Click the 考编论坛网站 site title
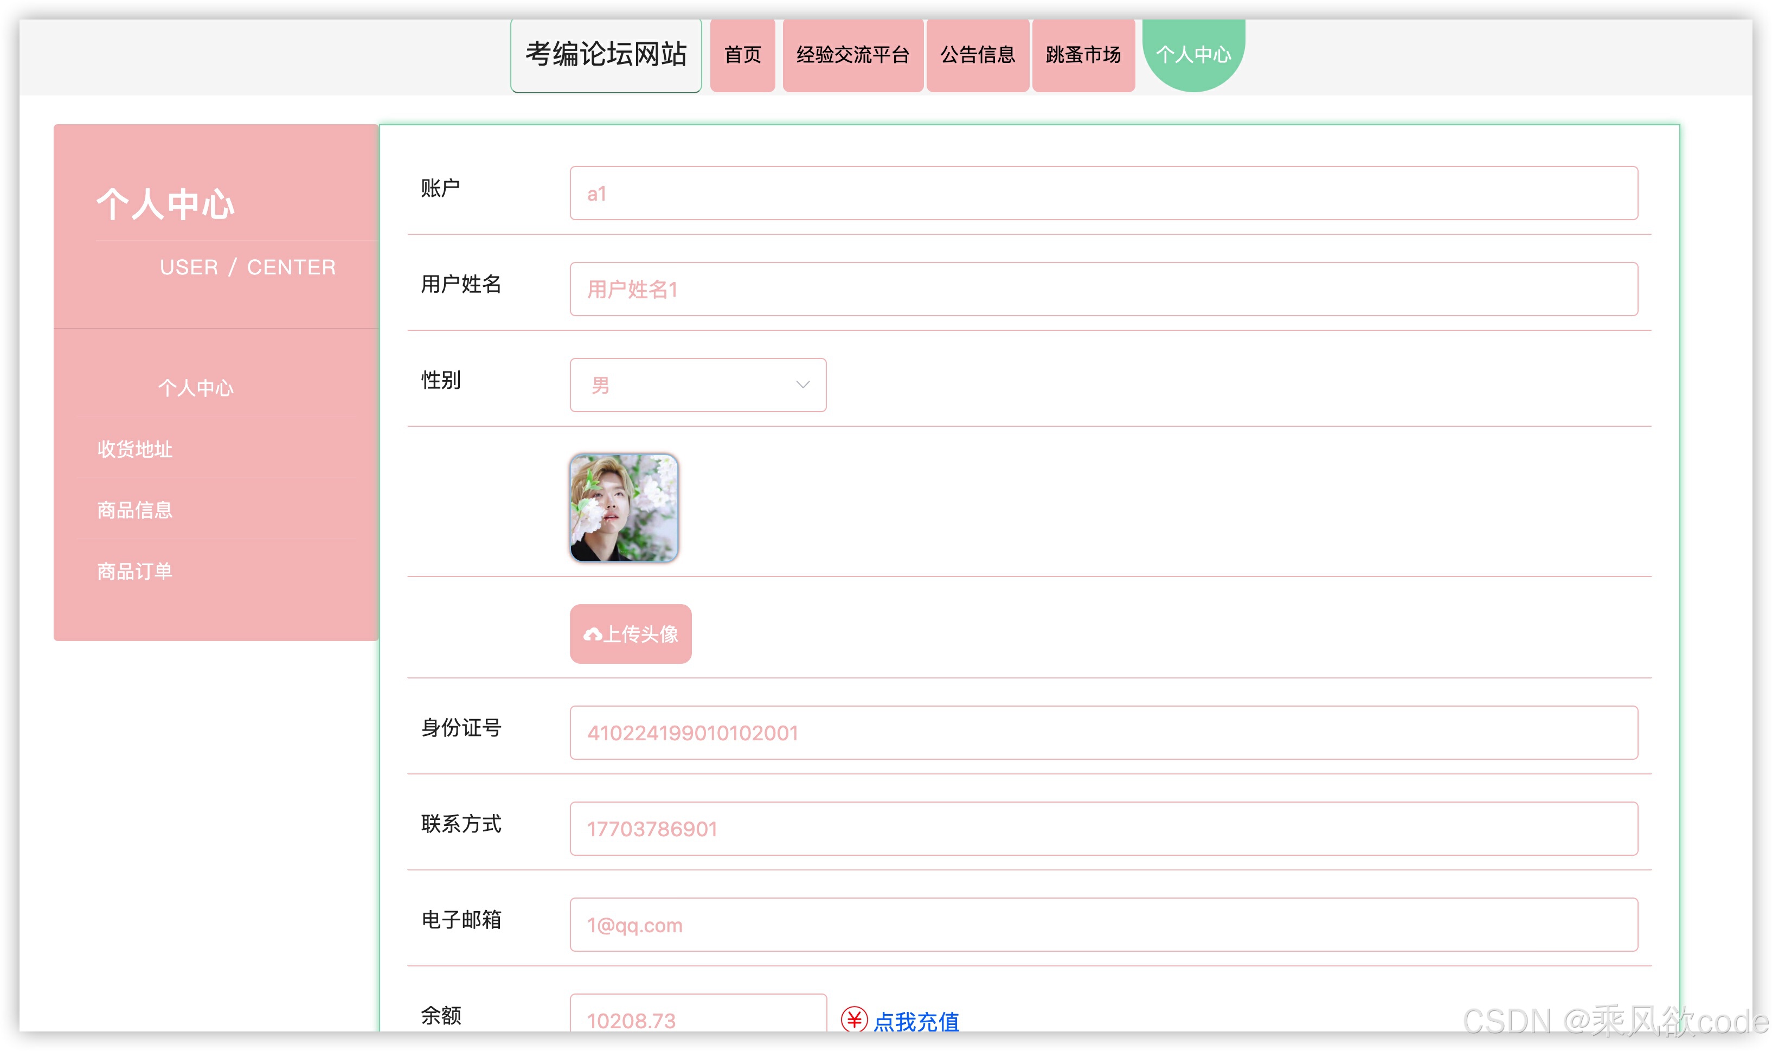The height and width of the screenshot is (1051, 1772). click(x=605, y=55)
